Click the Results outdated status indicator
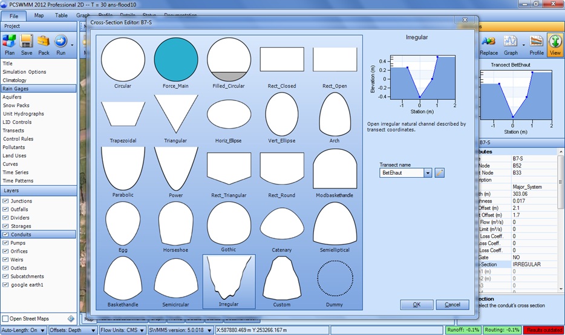Screen dimensions: 565x335 click(544, 330)
